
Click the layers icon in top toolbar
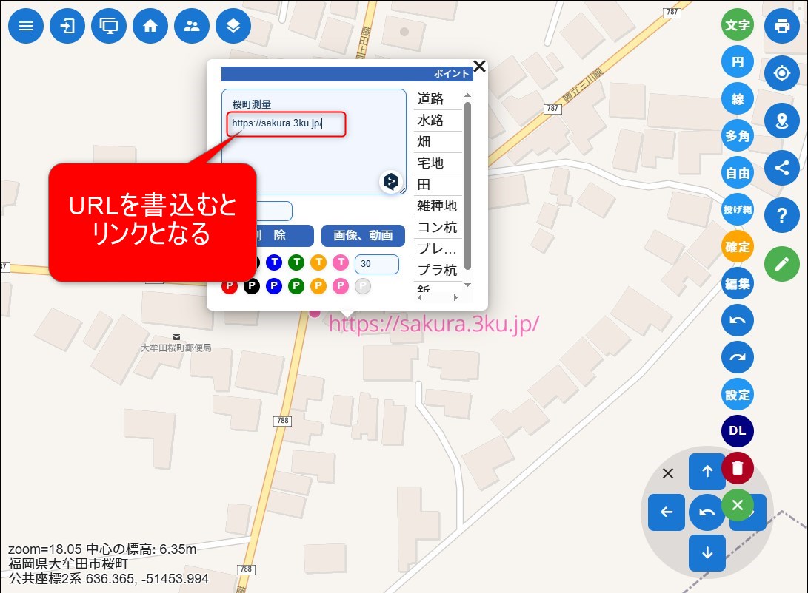click(x=233, y=26)
